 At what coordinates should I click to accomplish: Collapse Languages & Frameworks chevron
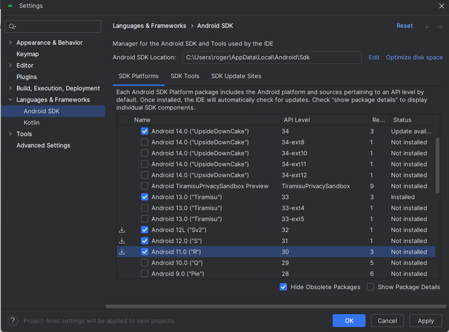(x=11, y=100)
